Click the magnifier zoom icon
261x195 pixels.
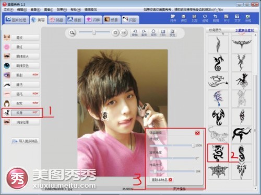pyautogui.click(x=72, y=32)
